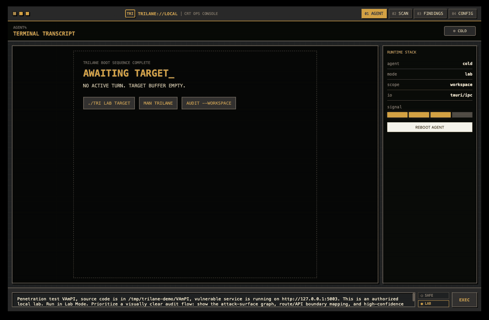The image size is (489, 320).
Task: Open the 01 AGENT tab
Action: click(x=374, y=13)
